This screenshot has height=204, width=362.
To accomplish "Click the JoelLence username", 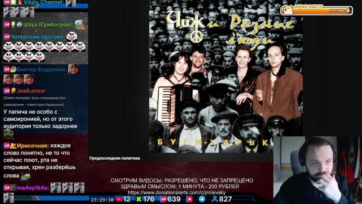I will click(x=31, y=91).
